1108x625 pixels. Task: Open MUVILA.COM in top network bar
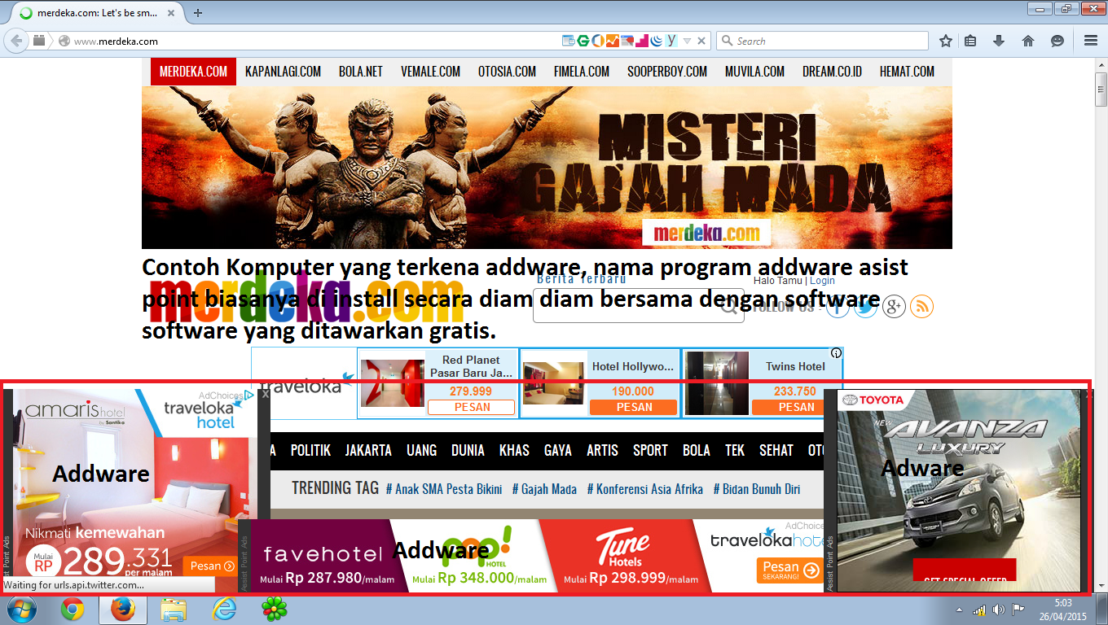755,72
